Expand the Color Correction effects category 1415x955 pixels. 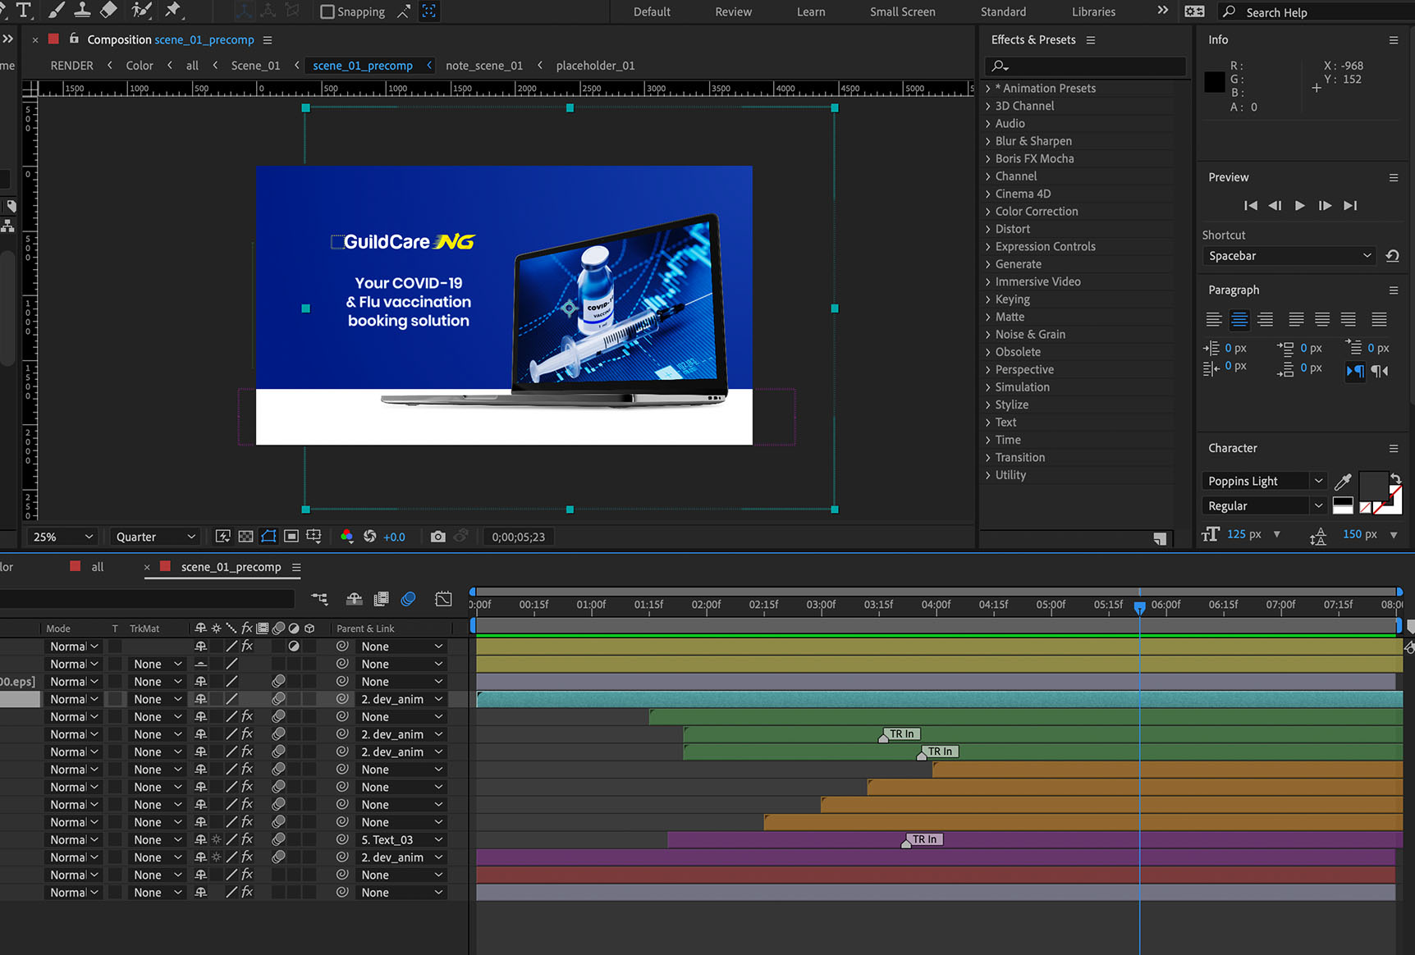(988, 211)
